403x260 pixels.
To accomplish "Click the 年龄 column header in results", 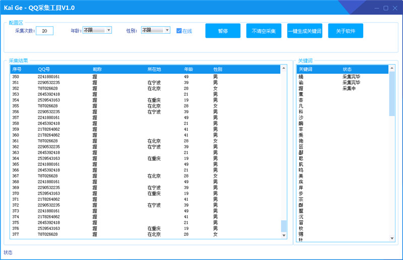I will pos(188,69).
